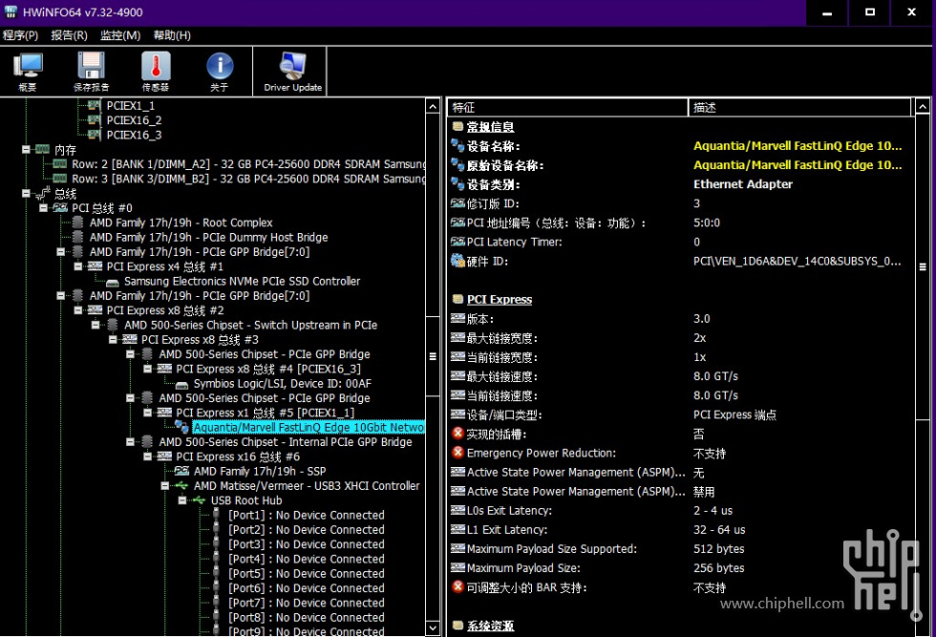This screenshot has width=936, height=637.
Task: Click the Symbios Logic/LSI device icon
Action: (182, 384)
